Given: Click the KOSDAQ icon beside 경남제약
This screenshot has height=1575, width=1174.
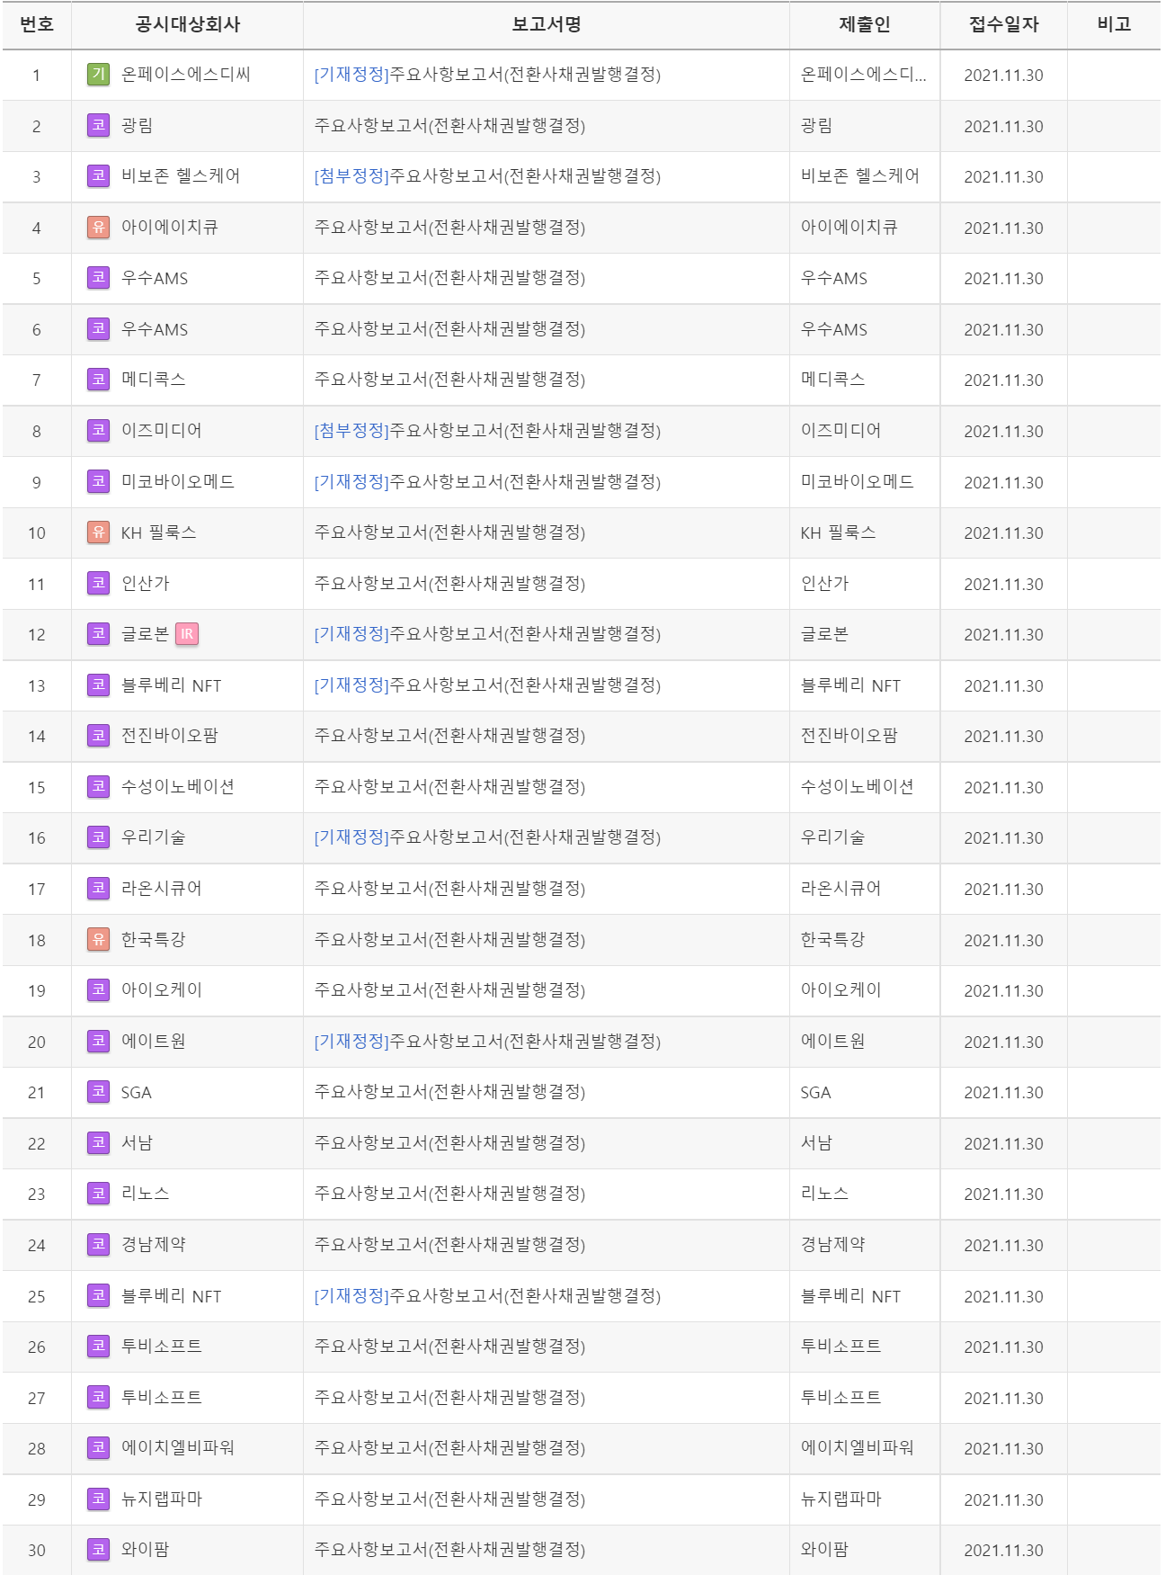Looking at the screenshot, I should point(98,1245).
